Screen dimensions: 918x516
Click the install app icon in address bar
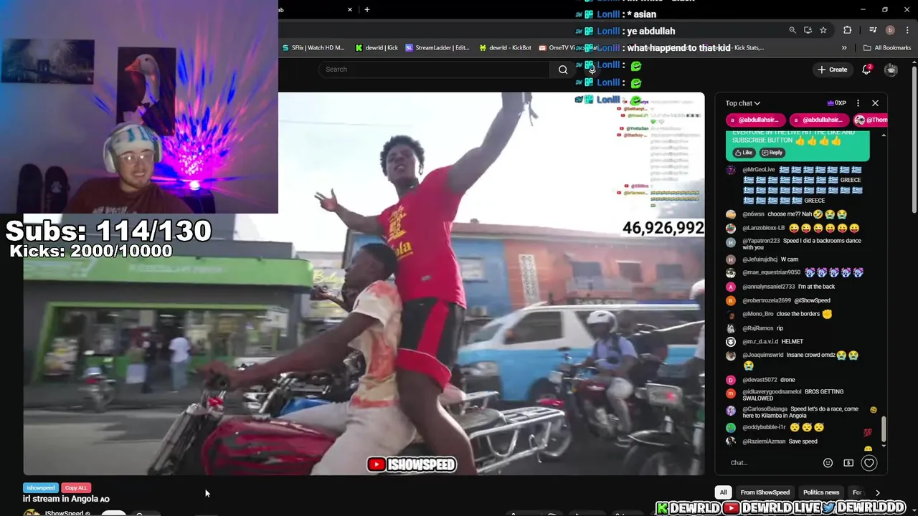click(808, 30)
